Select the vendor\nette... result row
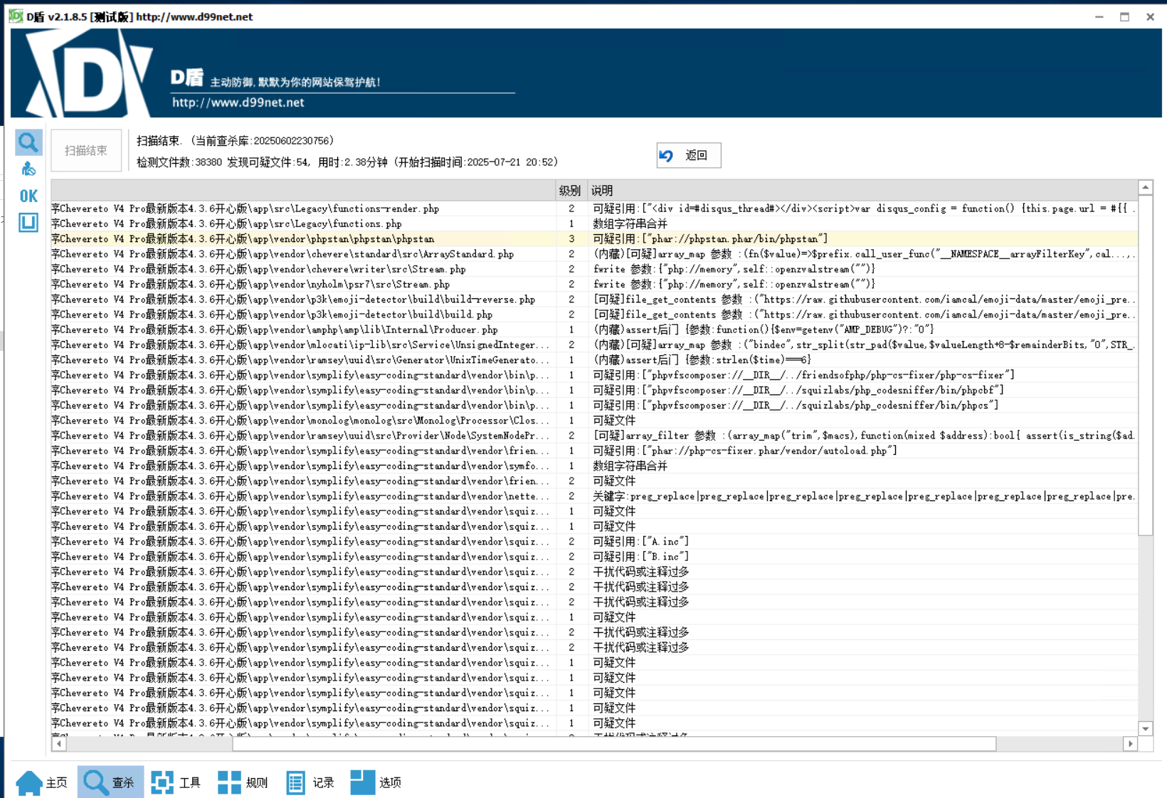This screenshot has width=1167, height=798. 594,496
